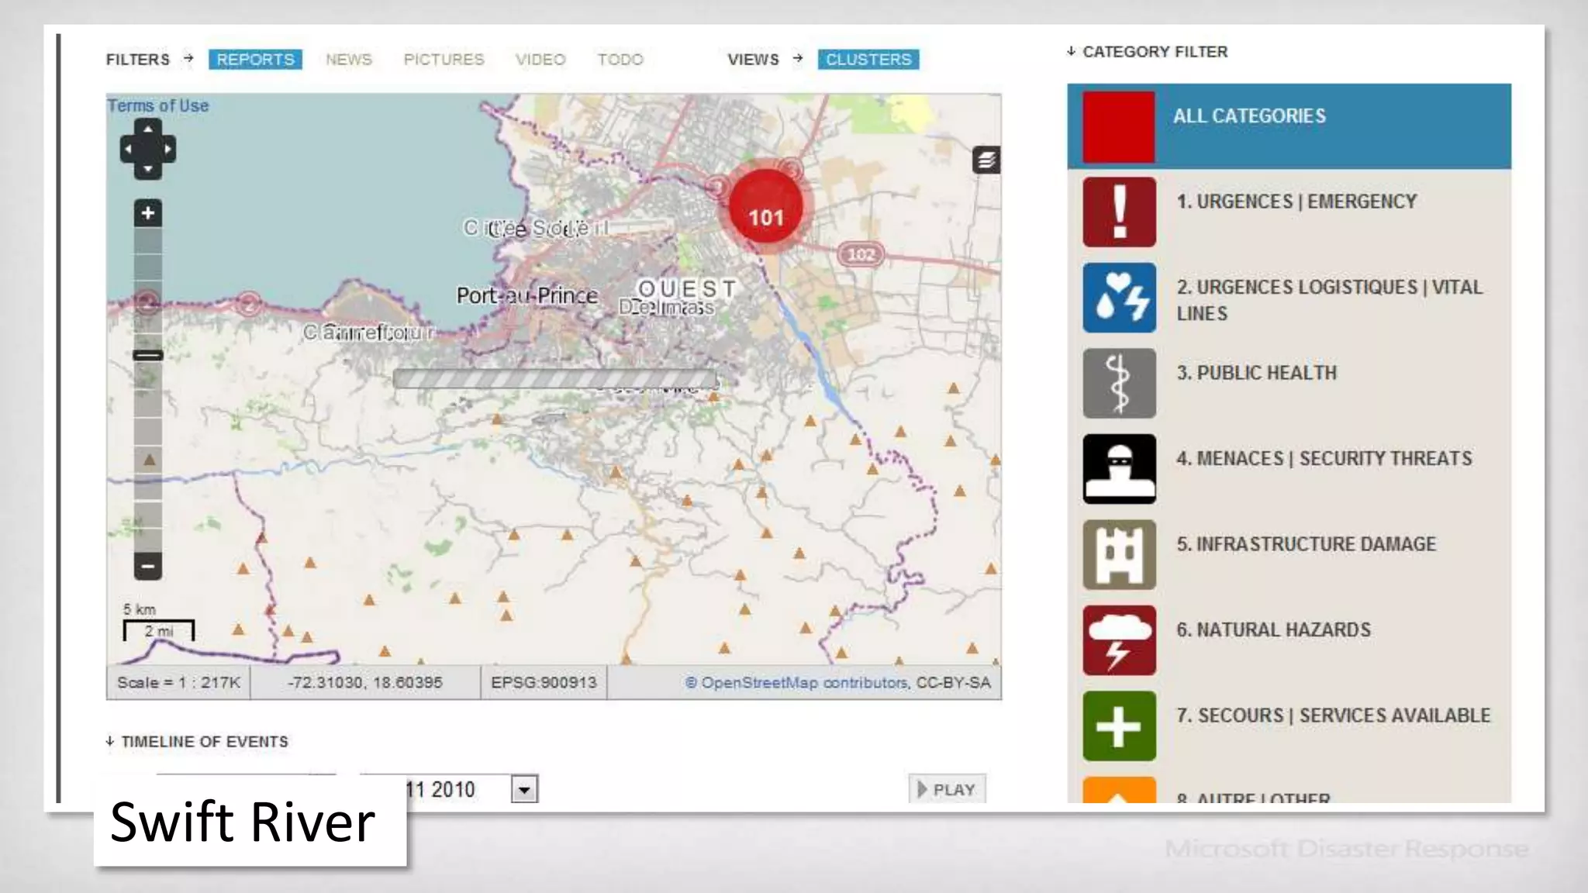The width and height of the screenshot is (1588, 893).
Task: Click the Public Health caduceus icon
Action: pos(1119,383)
